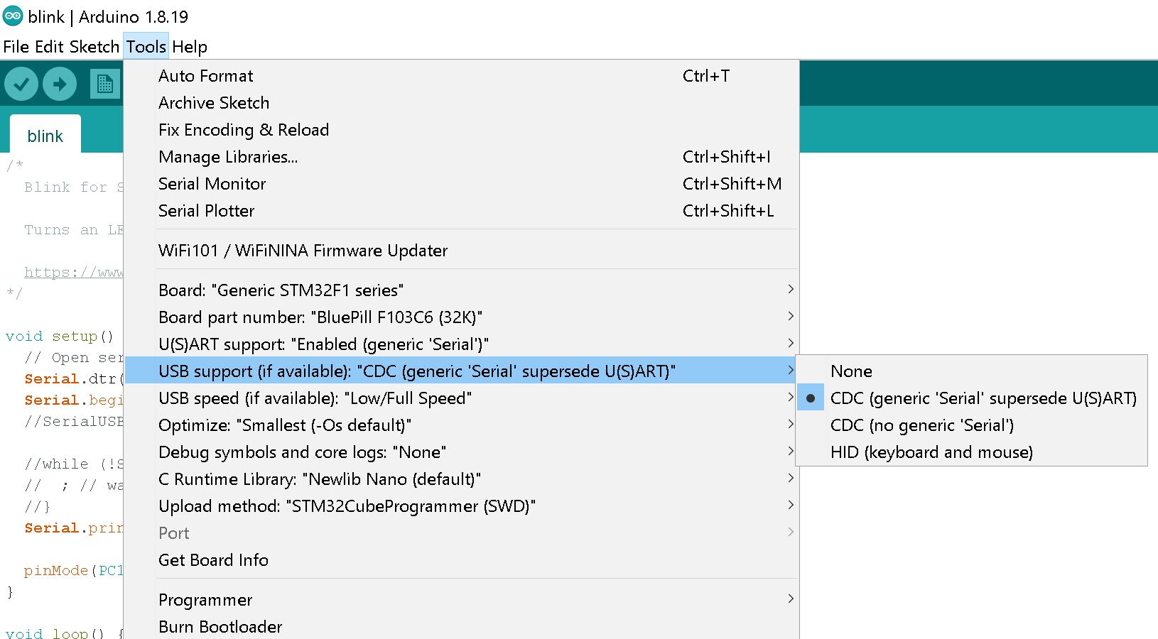The width and height of the screenshot is (1158, 639).
Task: Click the https://www link in code comment
Action: [73, 272]
